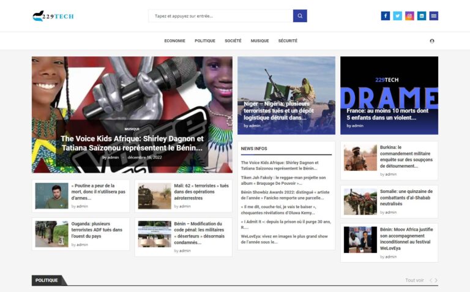The image size is (470, 292).
Task: Open the Niger – Nigéria article image
Action: pos(286,95)
